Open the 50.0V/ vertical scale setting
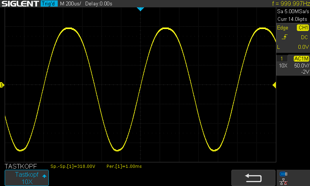The image size is (310, 186). tap(301, 66)
